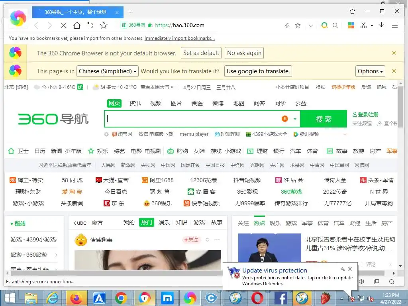Viewport: 408px width, 306px height.
Task: Open the 淘宝网 quick link
Action: pyautogui.click(x=122, y=134)
